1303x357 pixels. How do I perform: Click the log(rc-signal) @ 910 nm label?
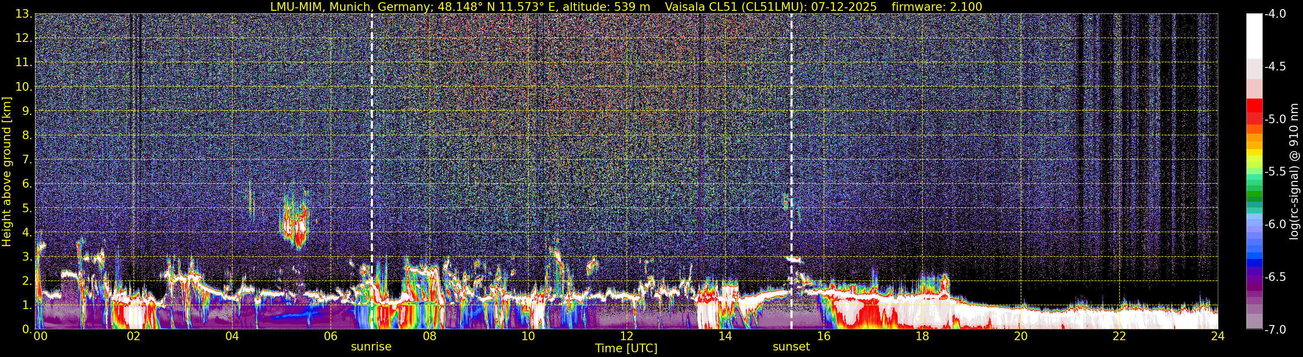pos(1294,172)
